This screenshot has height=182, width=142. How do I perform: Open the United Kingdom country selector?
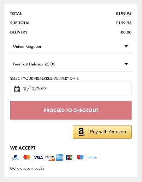[71, 46]
